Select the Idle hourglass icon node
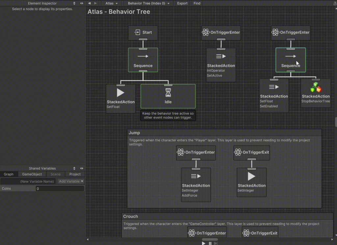337x245 pixels. tap(168, 93)
